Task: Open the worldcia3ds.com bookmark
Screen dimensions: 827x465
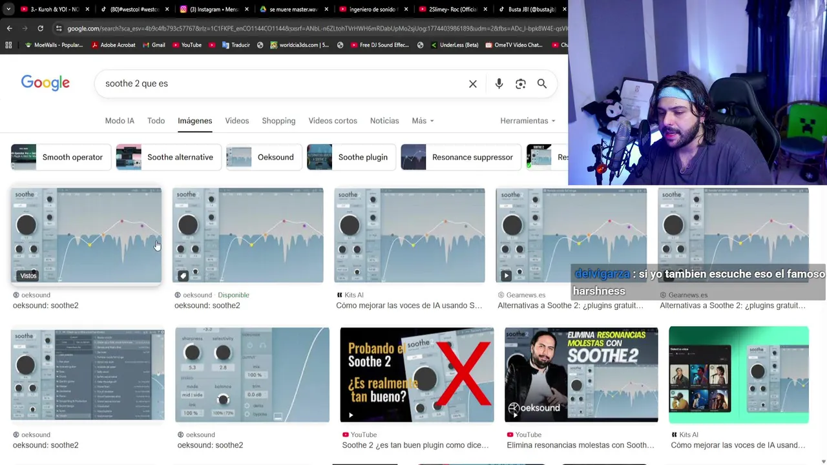Action: pos(299,45)
